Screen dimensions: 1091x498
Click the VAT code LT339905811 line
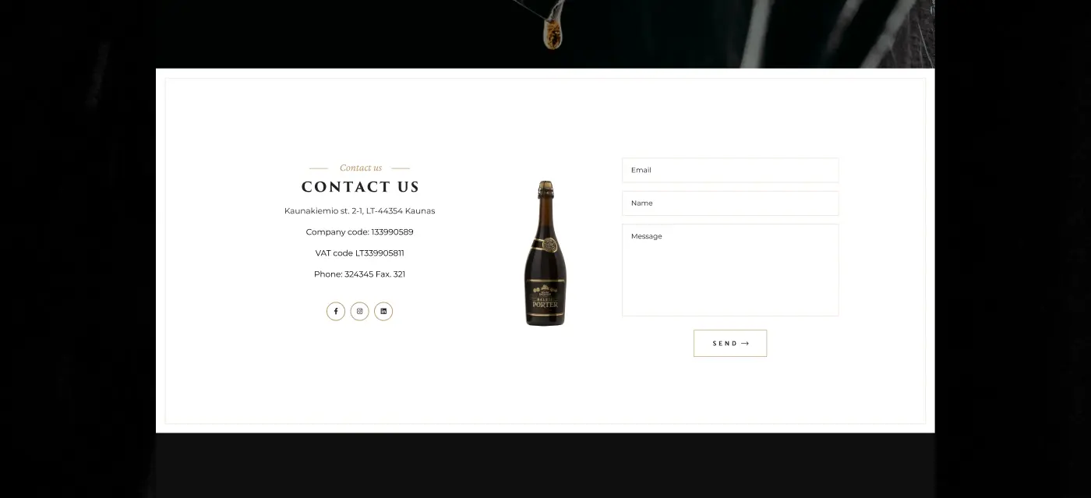[x=359, y=253]
